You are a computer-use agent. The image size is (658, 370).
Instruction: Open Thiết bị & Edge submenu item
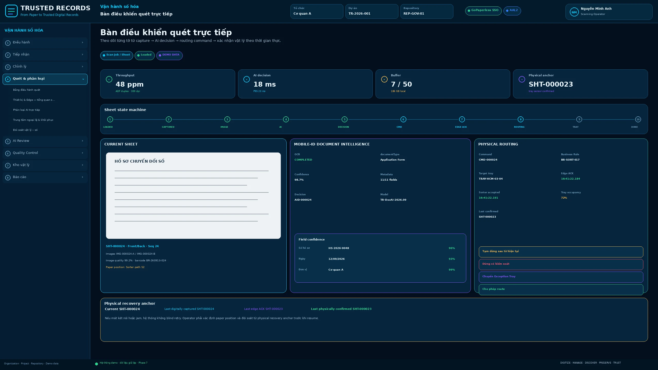34,100
